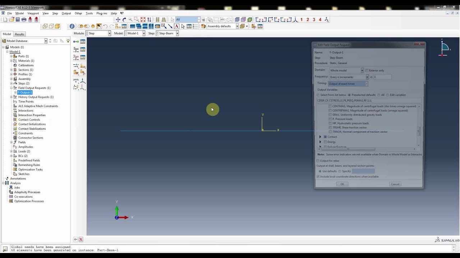Screen dimensions: 460x258
Task: Click OK in Edit Field Output Request
Action: pos(342,184)
